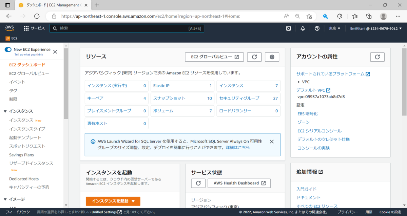The width and height of the screenshot is (407, 216).
Task: Refresh the アカウントの属性 panel
Action: [377, 57]
